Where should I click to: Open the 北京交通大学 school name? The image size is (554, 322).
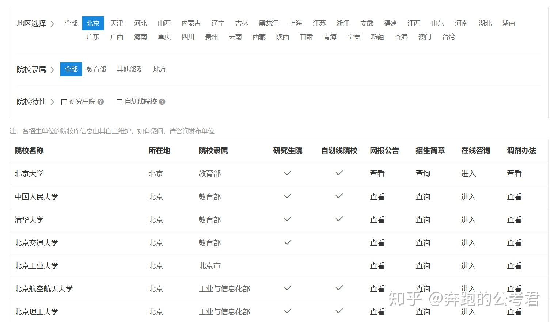tap(37, 243)
